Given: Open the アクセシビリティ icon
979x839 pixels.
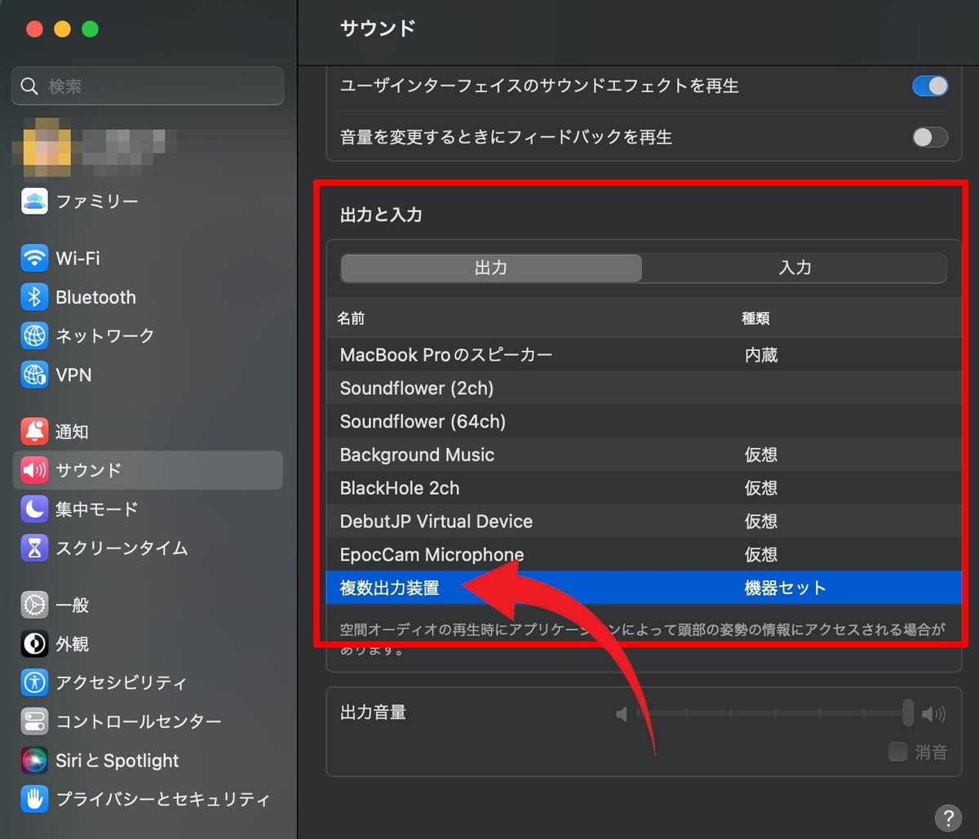Looking at the screenshot, I should click(x=34, y=682).
